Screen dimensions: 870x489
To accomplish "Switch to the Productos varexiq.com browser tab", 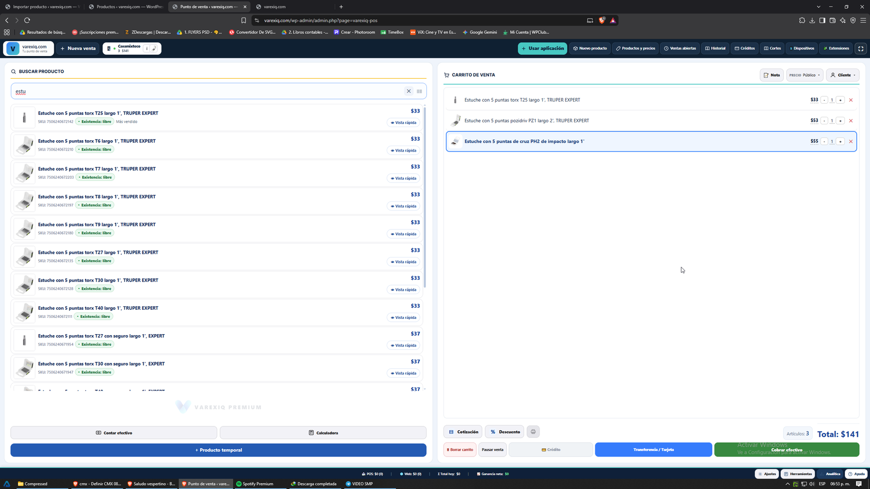I will [x=125, y=7].
